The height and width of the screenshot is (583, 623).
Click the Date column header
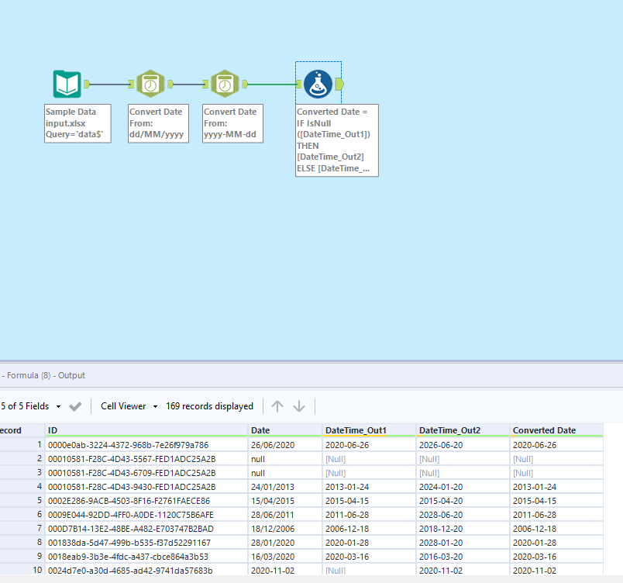(285, 430)
